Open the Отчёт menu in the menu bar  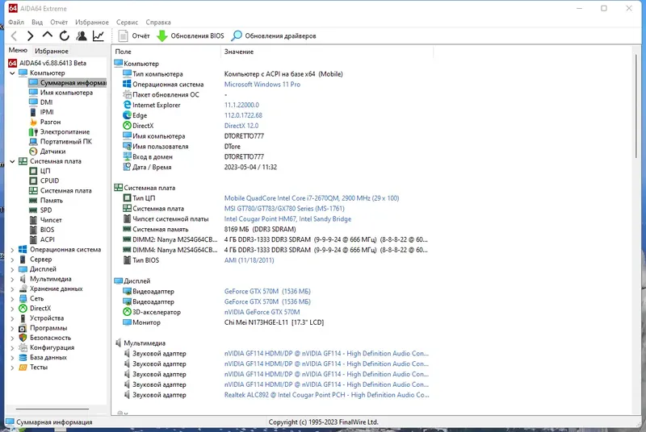[x=59, y=23]
